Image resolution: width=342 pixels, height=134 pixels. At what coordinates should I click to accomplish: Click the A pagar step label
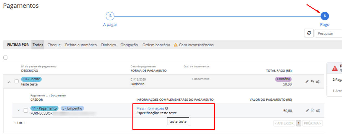110,24
